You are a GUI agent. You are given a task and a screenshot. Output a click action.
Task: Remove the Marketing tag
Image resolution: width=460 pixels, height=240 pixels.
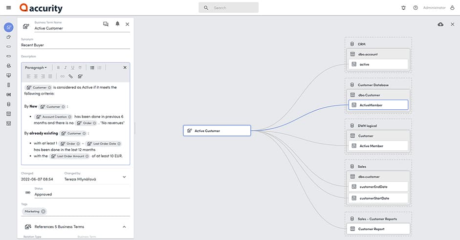(43, 211)
